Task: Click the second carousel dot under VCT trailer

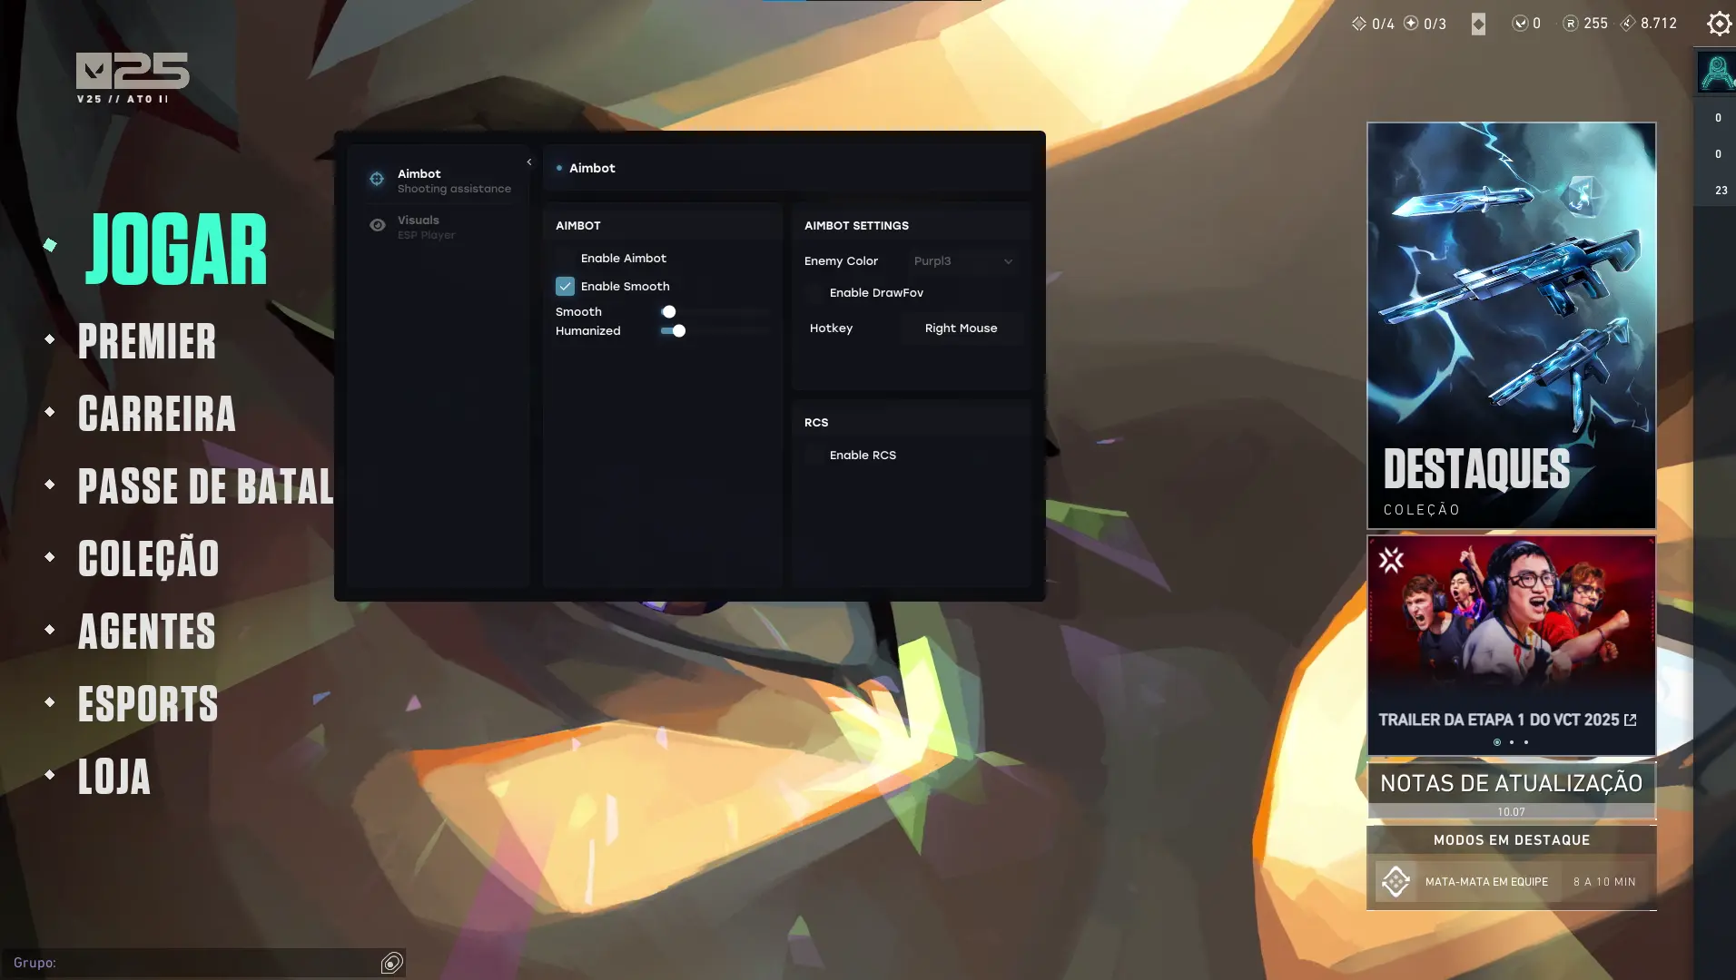Action: (x=1512, y=742)
